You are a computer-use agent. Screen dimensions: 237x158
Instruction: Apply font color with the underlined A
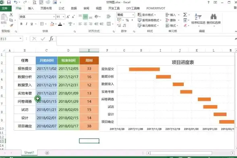click(x=60, y=24)
